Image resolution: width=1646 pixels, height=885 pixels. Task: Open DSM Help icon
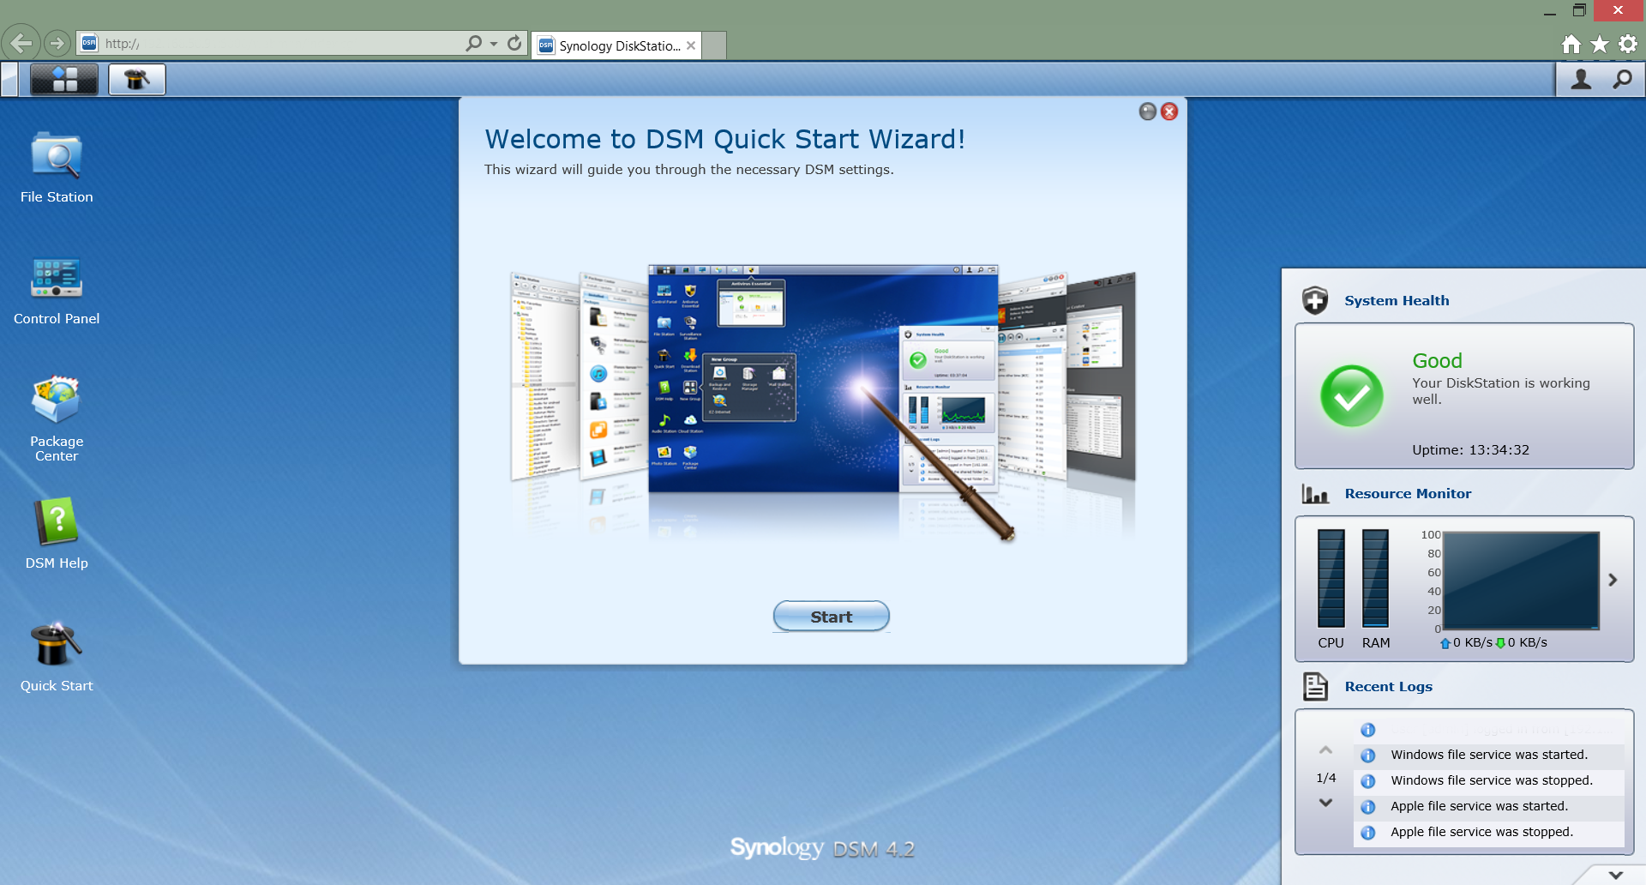pyautogui.click(x=57, y=533)
